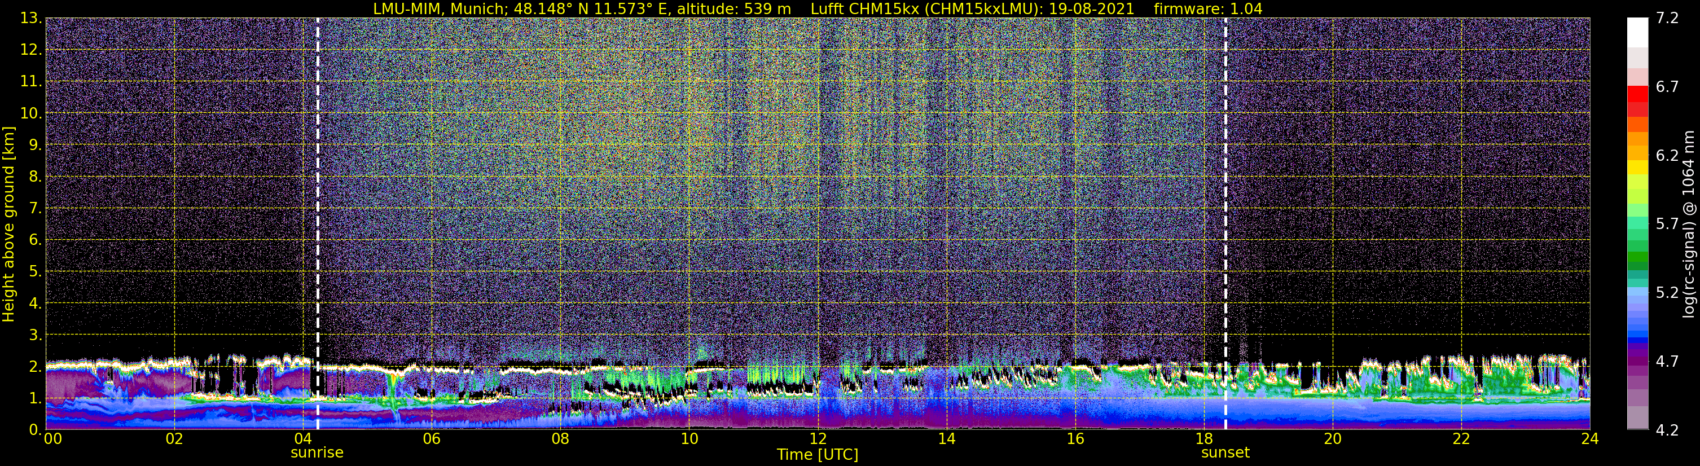Click the white dashed sunrise marker line
The width and height of the screenshot is (1700, 466).
point(318,224)
